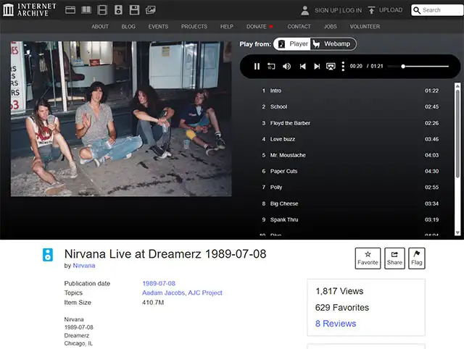Mute the player volume
This screenshot has width=464, height=349.
(x=286, y=67)
